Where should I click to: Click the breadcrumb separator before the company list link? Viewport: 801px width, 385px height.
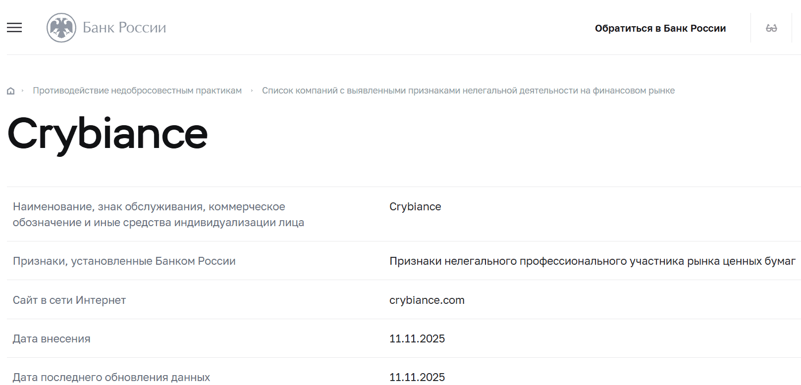[252, 91]
